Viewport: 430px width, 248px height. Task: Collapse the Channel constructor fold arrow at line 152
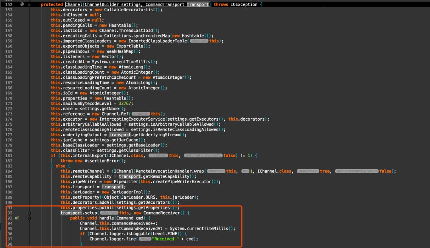click(29, 5)
